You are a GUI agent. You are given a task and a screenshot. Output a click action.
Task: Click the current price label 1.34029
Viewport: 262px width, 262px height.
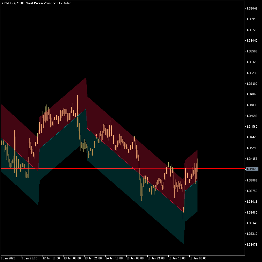point(252,169)
